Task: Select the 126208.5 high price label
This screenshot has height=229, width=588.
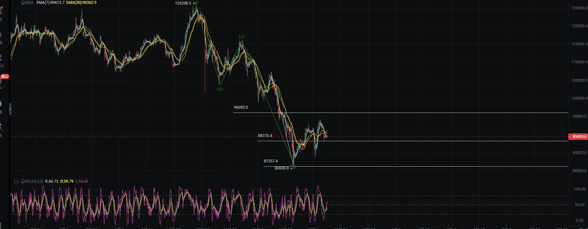Action: point(183,3)
